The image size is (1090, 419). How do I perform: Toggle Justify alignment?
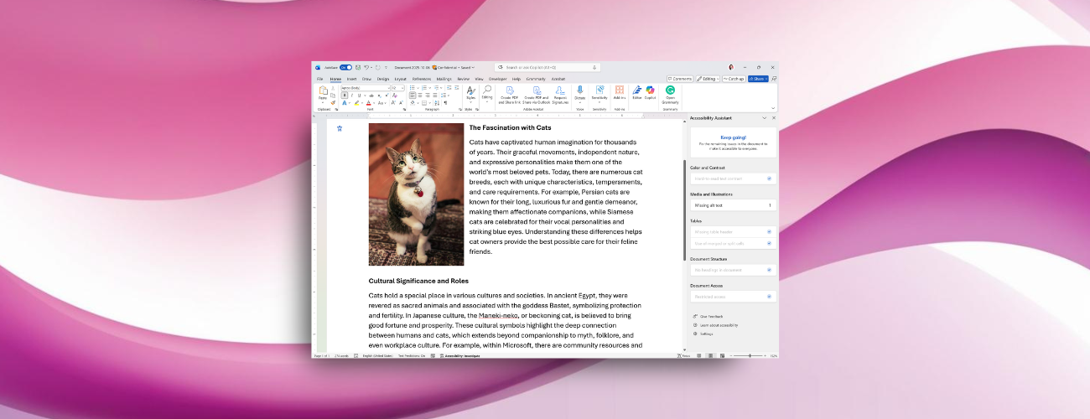435,96
